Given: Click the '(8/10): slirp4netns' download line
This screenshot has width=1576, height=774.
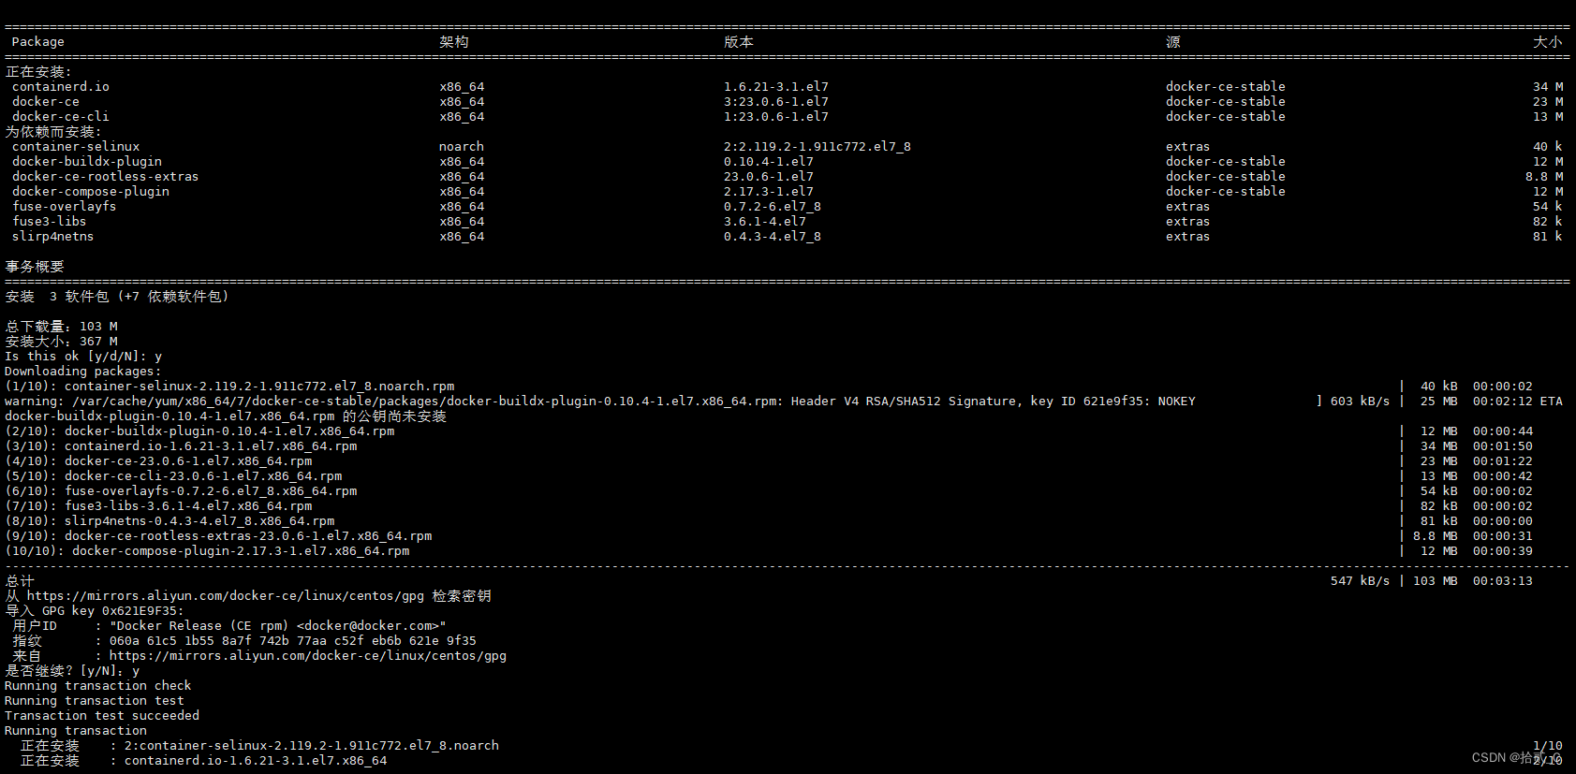Looking at the screenshot, I should pyautogui.click(x=169, y=521).
